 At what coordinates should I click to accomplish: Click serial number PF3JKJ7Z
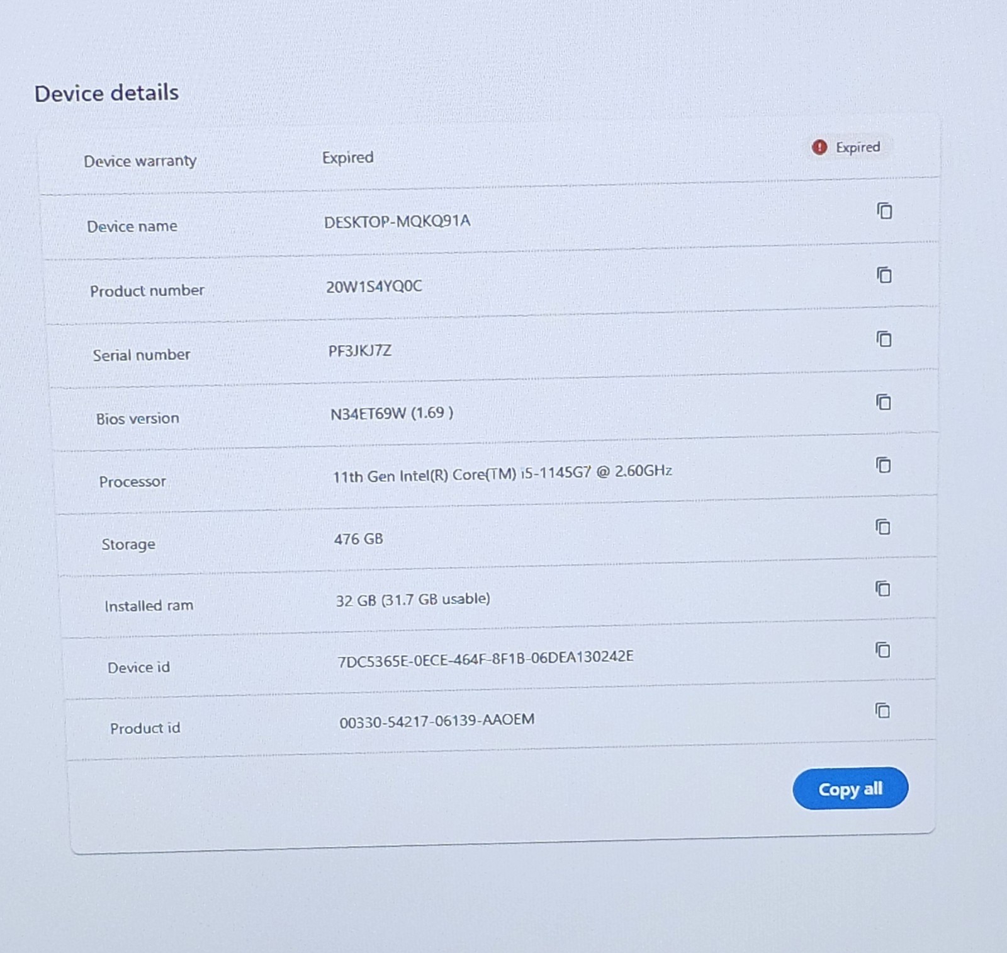[359, 351]
